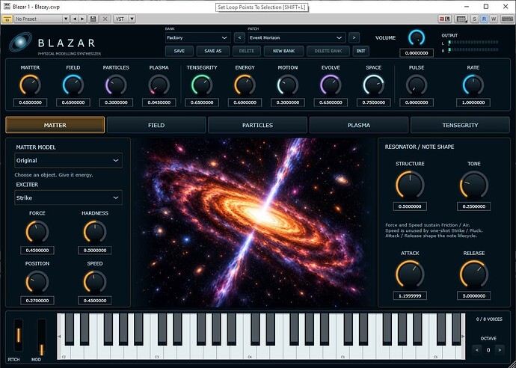Image resolution: width=516 pixels, height=368 pixels.
Task: Click the top-row MATTER macro knob
Action: coord(30,85)
